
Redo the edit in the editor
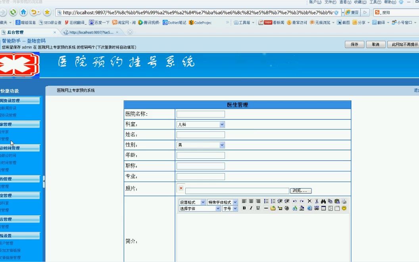pyautogui.click(x=302, y=201)
